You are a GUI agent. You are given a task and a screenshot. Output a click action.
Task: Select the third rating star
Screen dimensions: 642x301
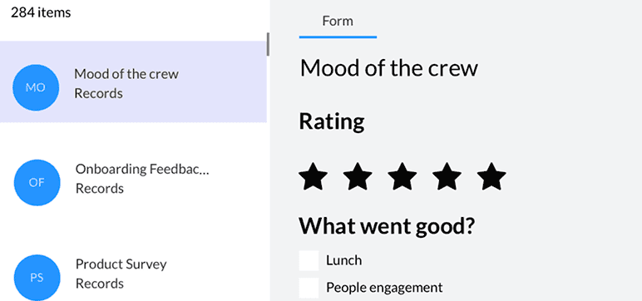pyautogui.click(x=402, y=176)
